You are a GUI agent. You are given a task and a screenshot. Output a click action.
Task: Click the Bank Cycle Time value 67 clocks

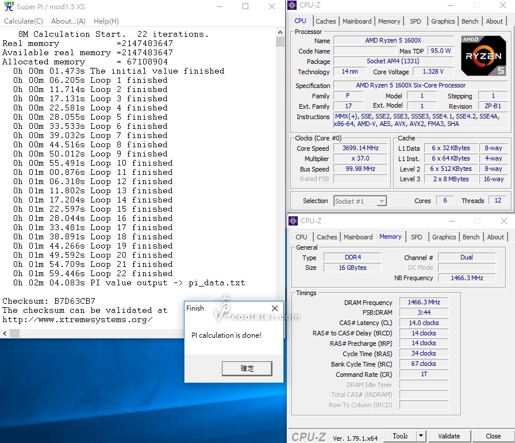(424, 364)
